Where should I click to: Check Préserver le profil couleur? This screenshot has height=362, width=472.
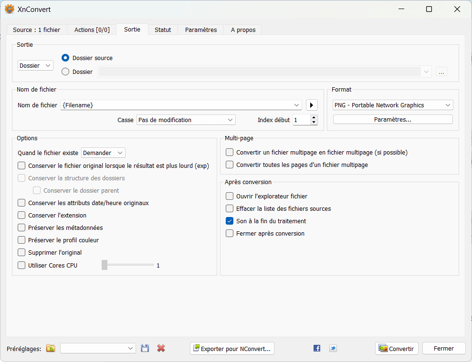(x=21, y=240)
